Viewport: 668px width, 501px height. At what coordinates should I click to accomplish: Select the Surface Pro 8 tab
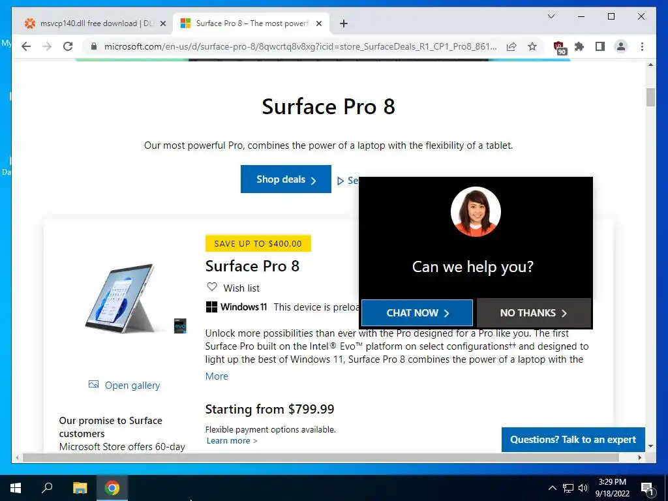click(251, 23)
